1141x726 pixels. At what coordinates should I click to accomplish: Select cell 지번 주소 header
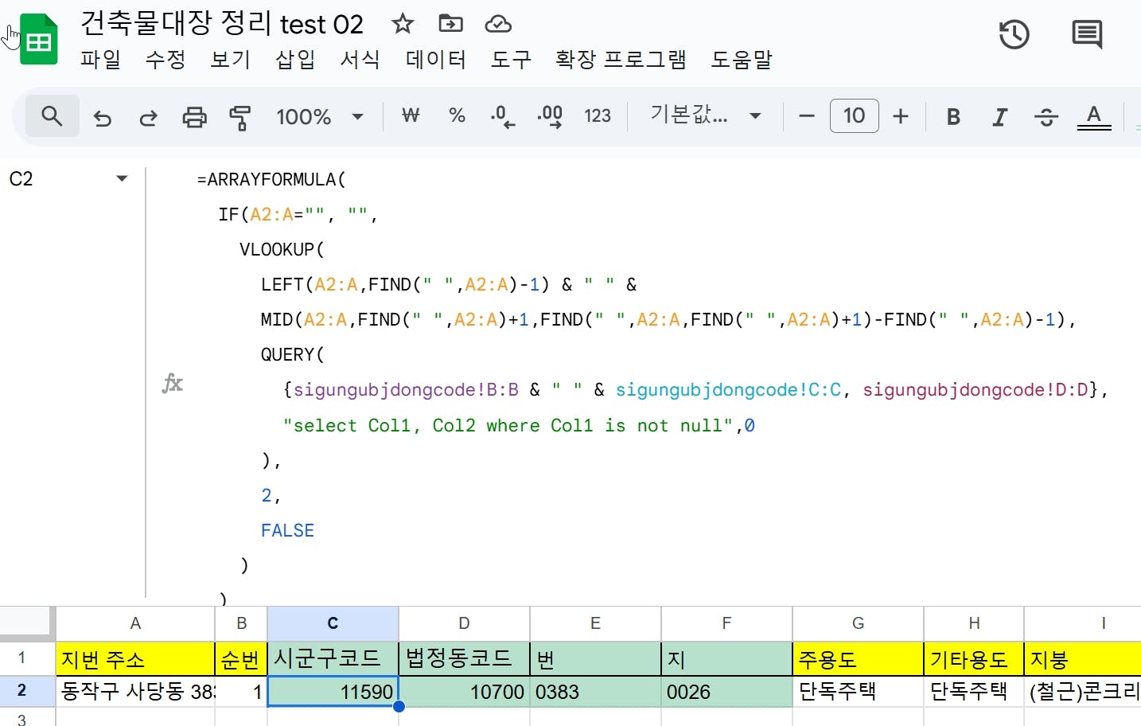(x=135, y=658)
